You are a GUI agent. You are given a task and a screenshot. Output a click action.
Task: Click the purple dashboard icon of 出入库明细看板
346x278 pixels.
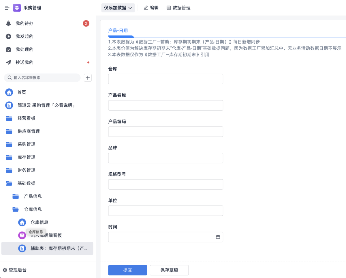point(22,235)
